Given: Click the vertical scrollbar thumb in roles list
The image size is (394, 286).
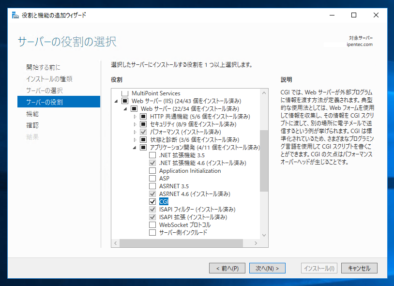Looking at the screenshot, I should pyautogui.click(x=264, y=161).
